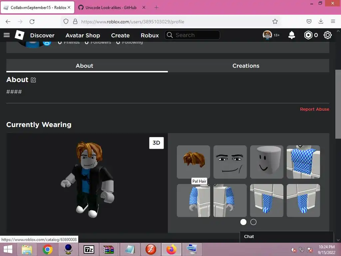Open Avatar Shop in the top navigation
The image size is (341, 256).
tap(83, 35)
